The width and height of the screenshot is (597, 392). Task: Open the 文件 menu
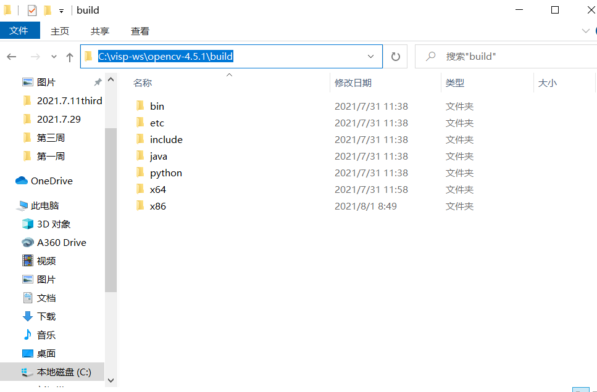pos(20,30)
